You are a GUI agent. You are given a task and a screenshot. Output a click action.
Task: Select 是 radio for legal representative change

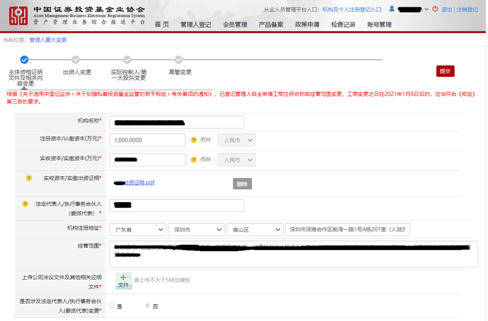pos(112,306)
